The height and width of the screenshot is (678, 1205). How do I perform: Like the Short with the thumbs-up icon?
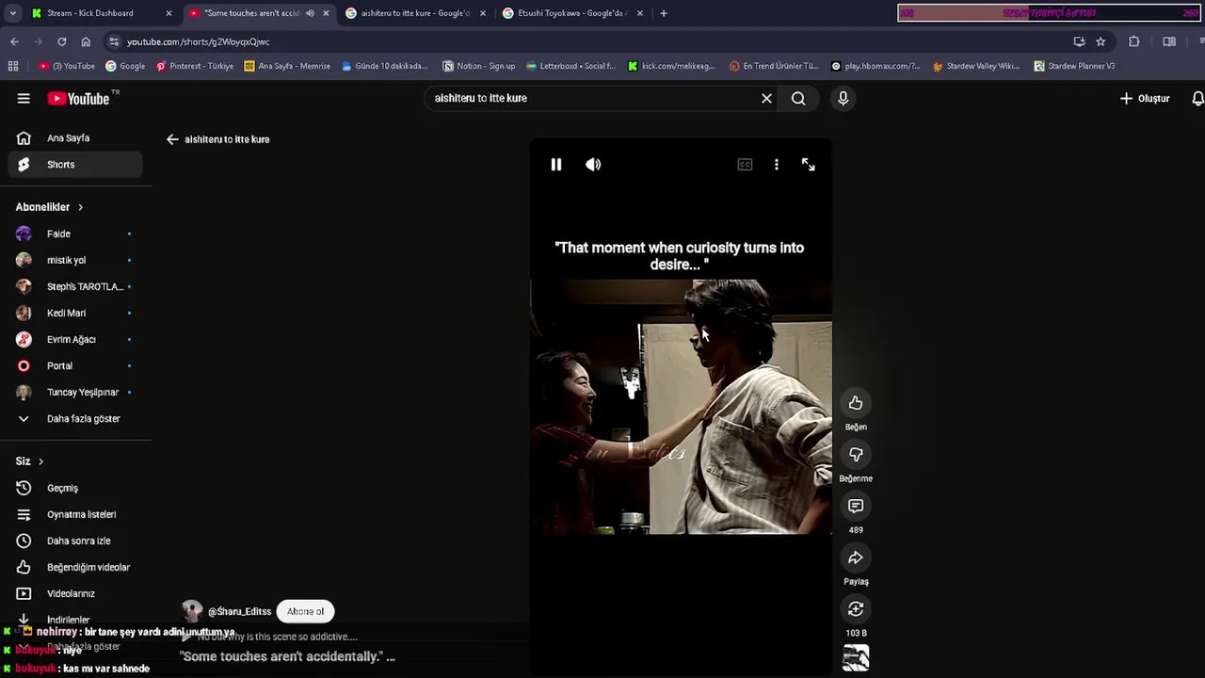pyautogui.click(x=856, y=403)
